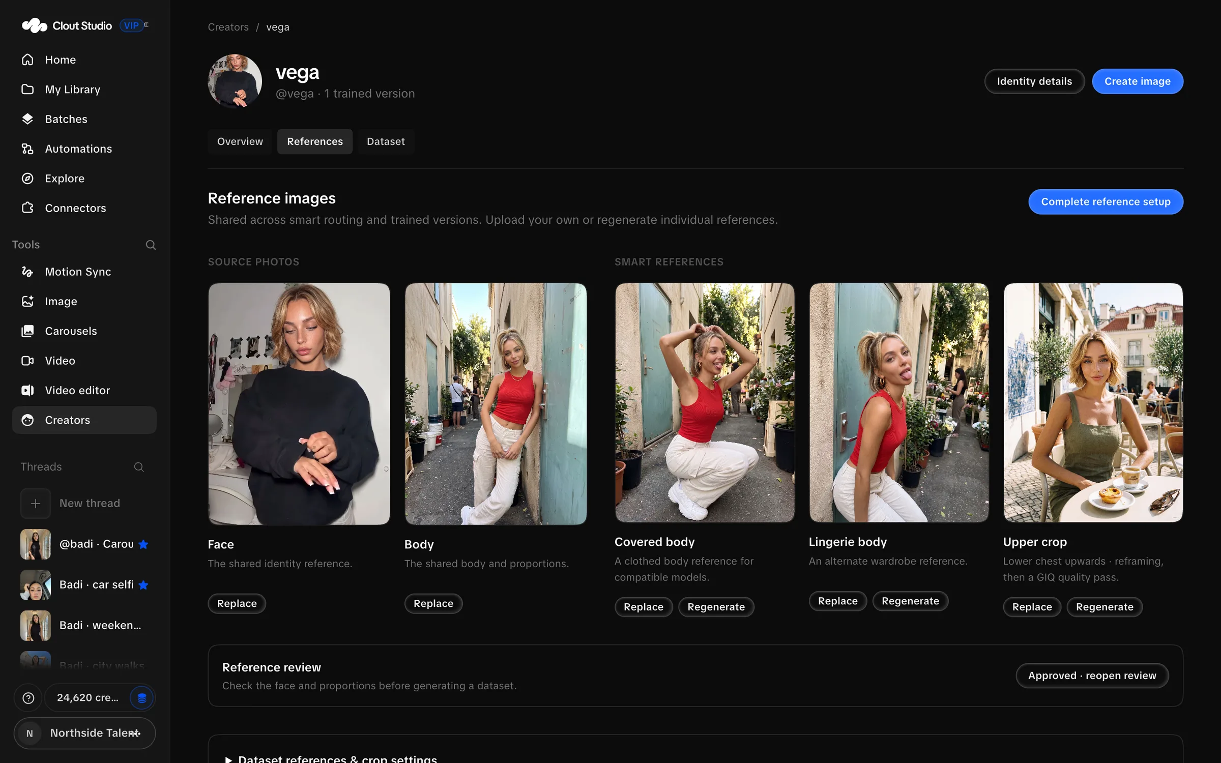Select the Motion Sync tool icon

(x=27, y=272)
